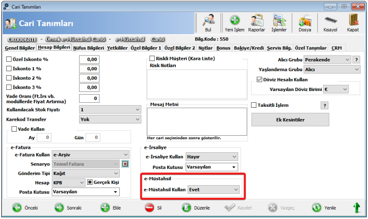Viewport: 368px width, 219px height.
Task: Open the Varsayılan Döviz Birimi dropdown
Action: point(336,89)
